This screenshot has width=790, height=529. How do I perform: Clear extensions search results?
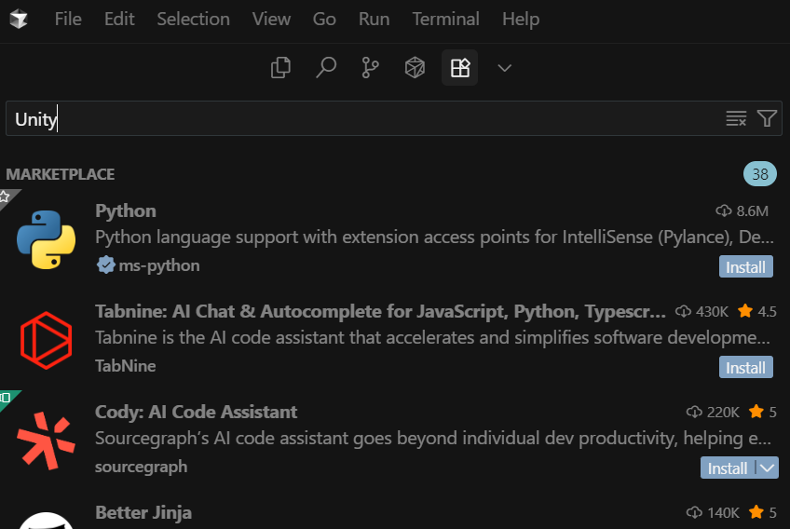click(736, 118)
